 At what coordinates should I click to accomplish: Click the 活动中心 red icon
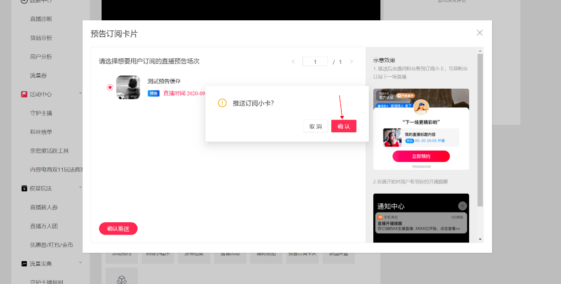pos(24,94)
